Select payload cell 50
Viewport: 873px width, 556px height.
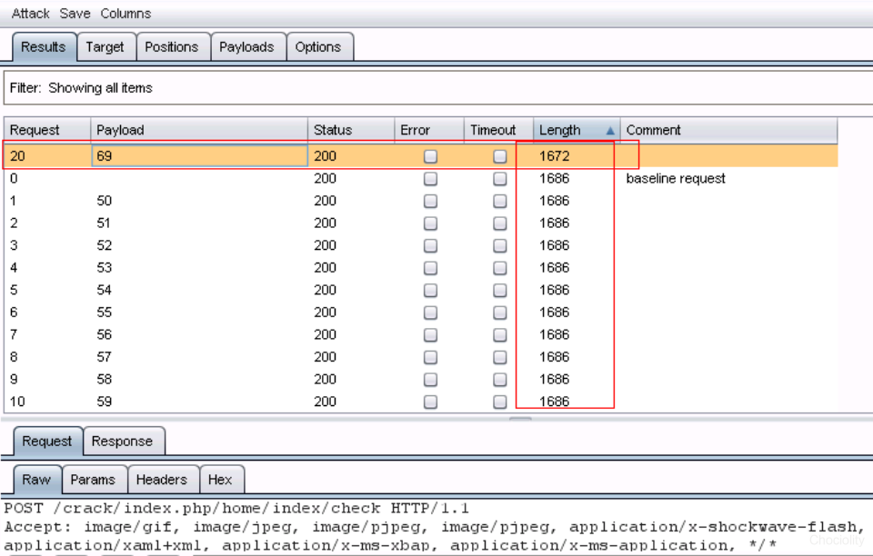pos(104,201)
